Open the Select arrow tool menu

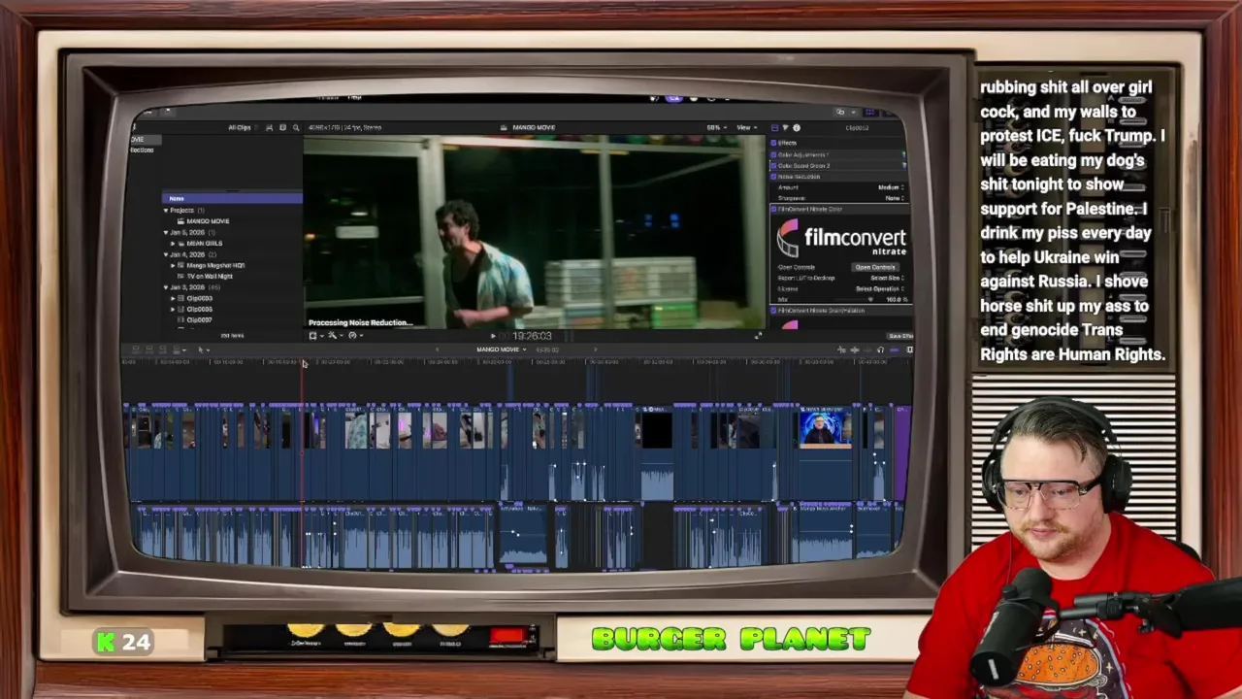pos(203,349)
